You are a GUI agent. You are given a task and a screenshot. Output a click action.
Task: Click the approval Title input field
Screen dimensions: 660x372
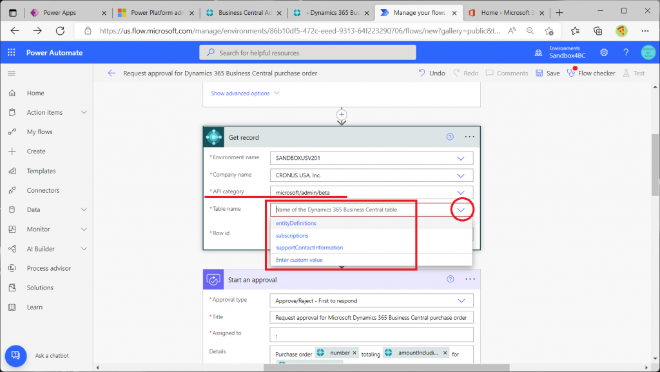pyautogui.click(x=372, y=318)
